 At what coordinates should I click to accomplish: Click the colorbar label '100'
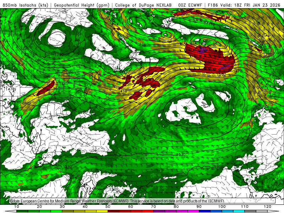pos(222,207)
